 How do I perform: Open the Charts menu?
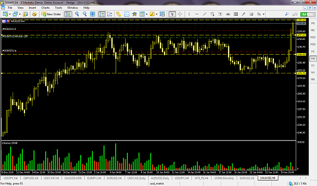pyautogui.click(x=46, y=8)
